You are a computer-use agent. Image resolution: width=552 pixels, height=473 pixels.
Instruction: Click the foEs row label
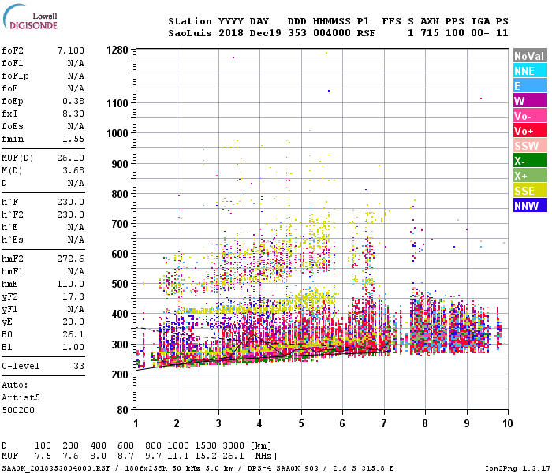coord(13,126)
